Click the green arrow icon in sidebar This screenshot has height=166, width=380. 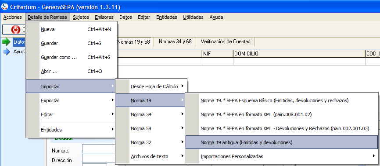point(6,42)
